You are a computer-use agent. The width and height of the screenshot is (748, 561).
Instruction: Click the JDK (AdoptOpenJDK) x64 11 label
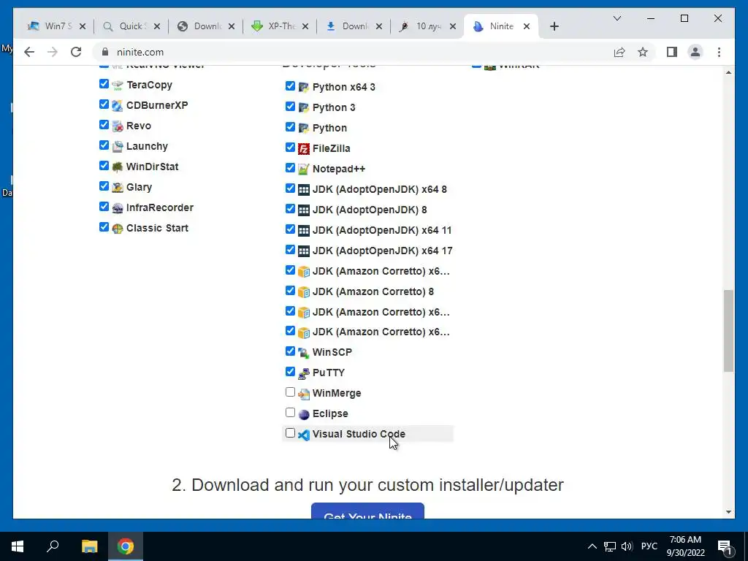pos(381,230)
